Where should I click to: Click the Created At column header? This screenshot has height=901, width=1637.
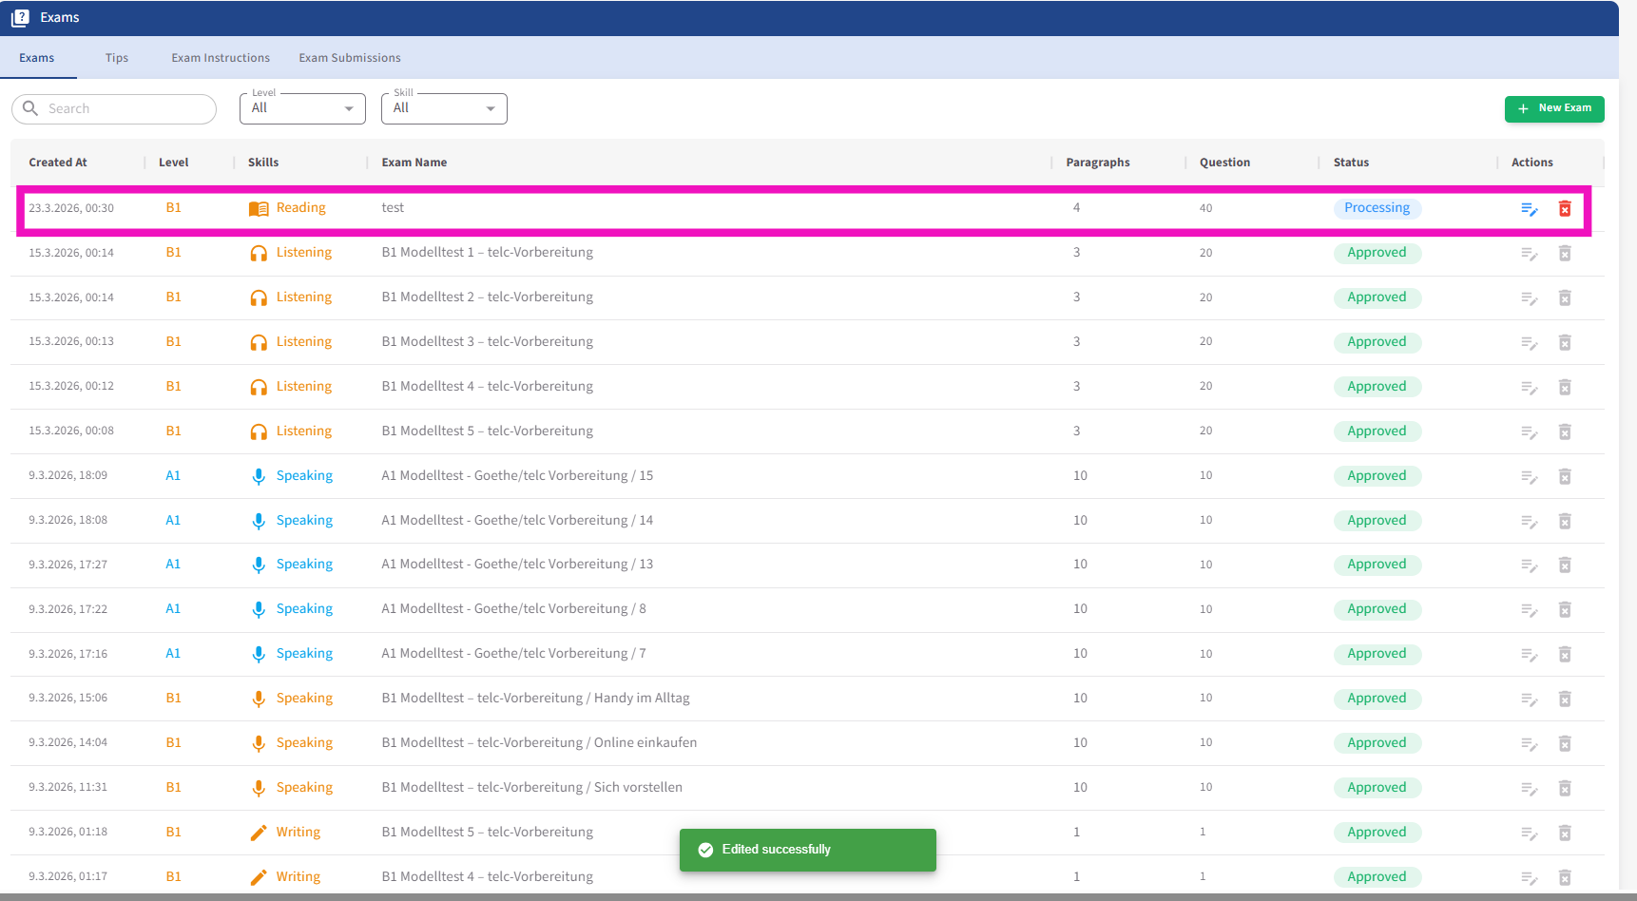pos(58,163)
